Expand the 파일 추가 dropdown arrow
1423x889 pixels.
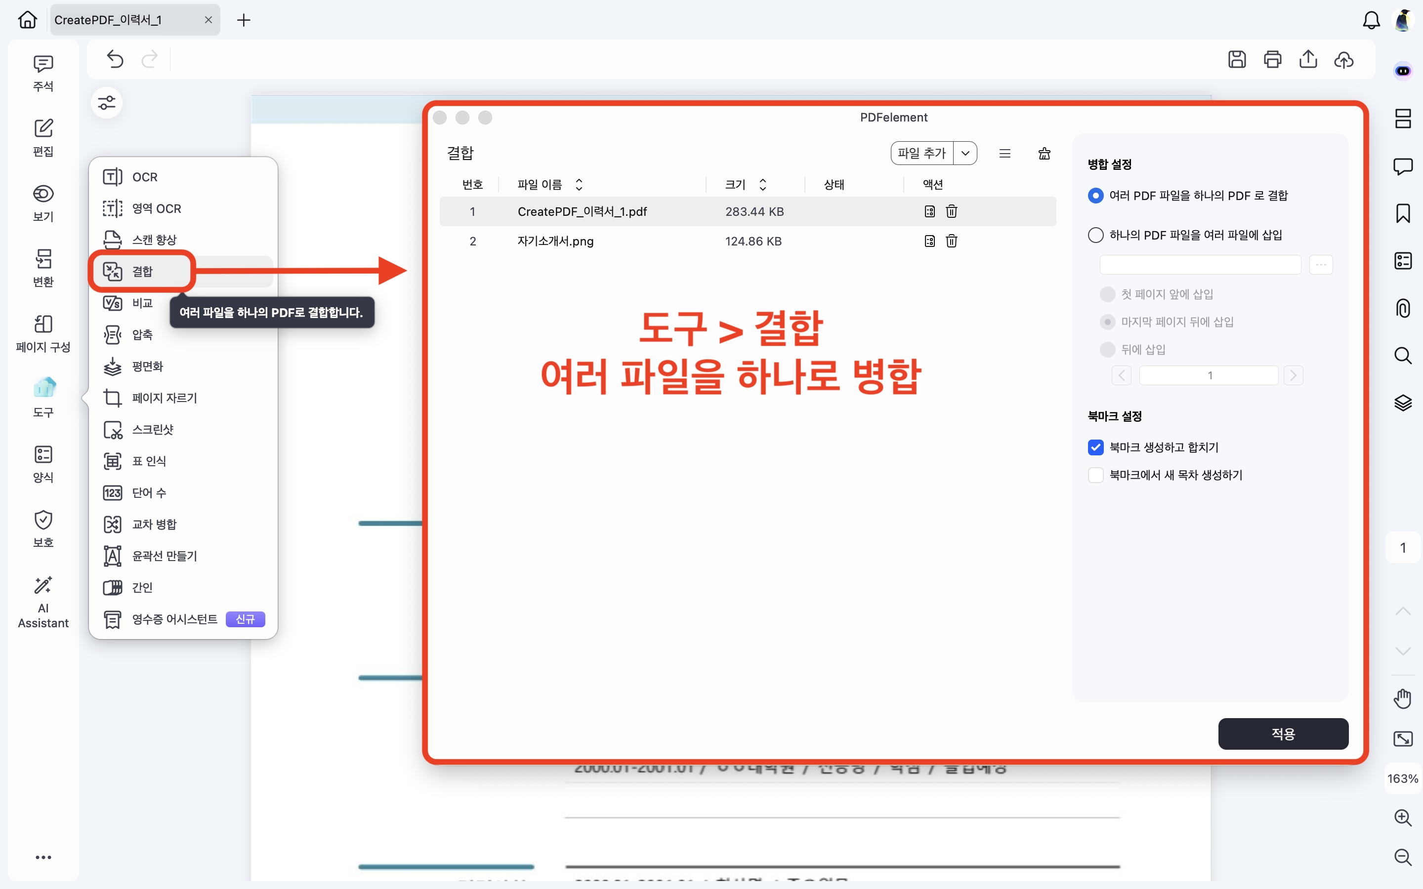tap(965, 154)
